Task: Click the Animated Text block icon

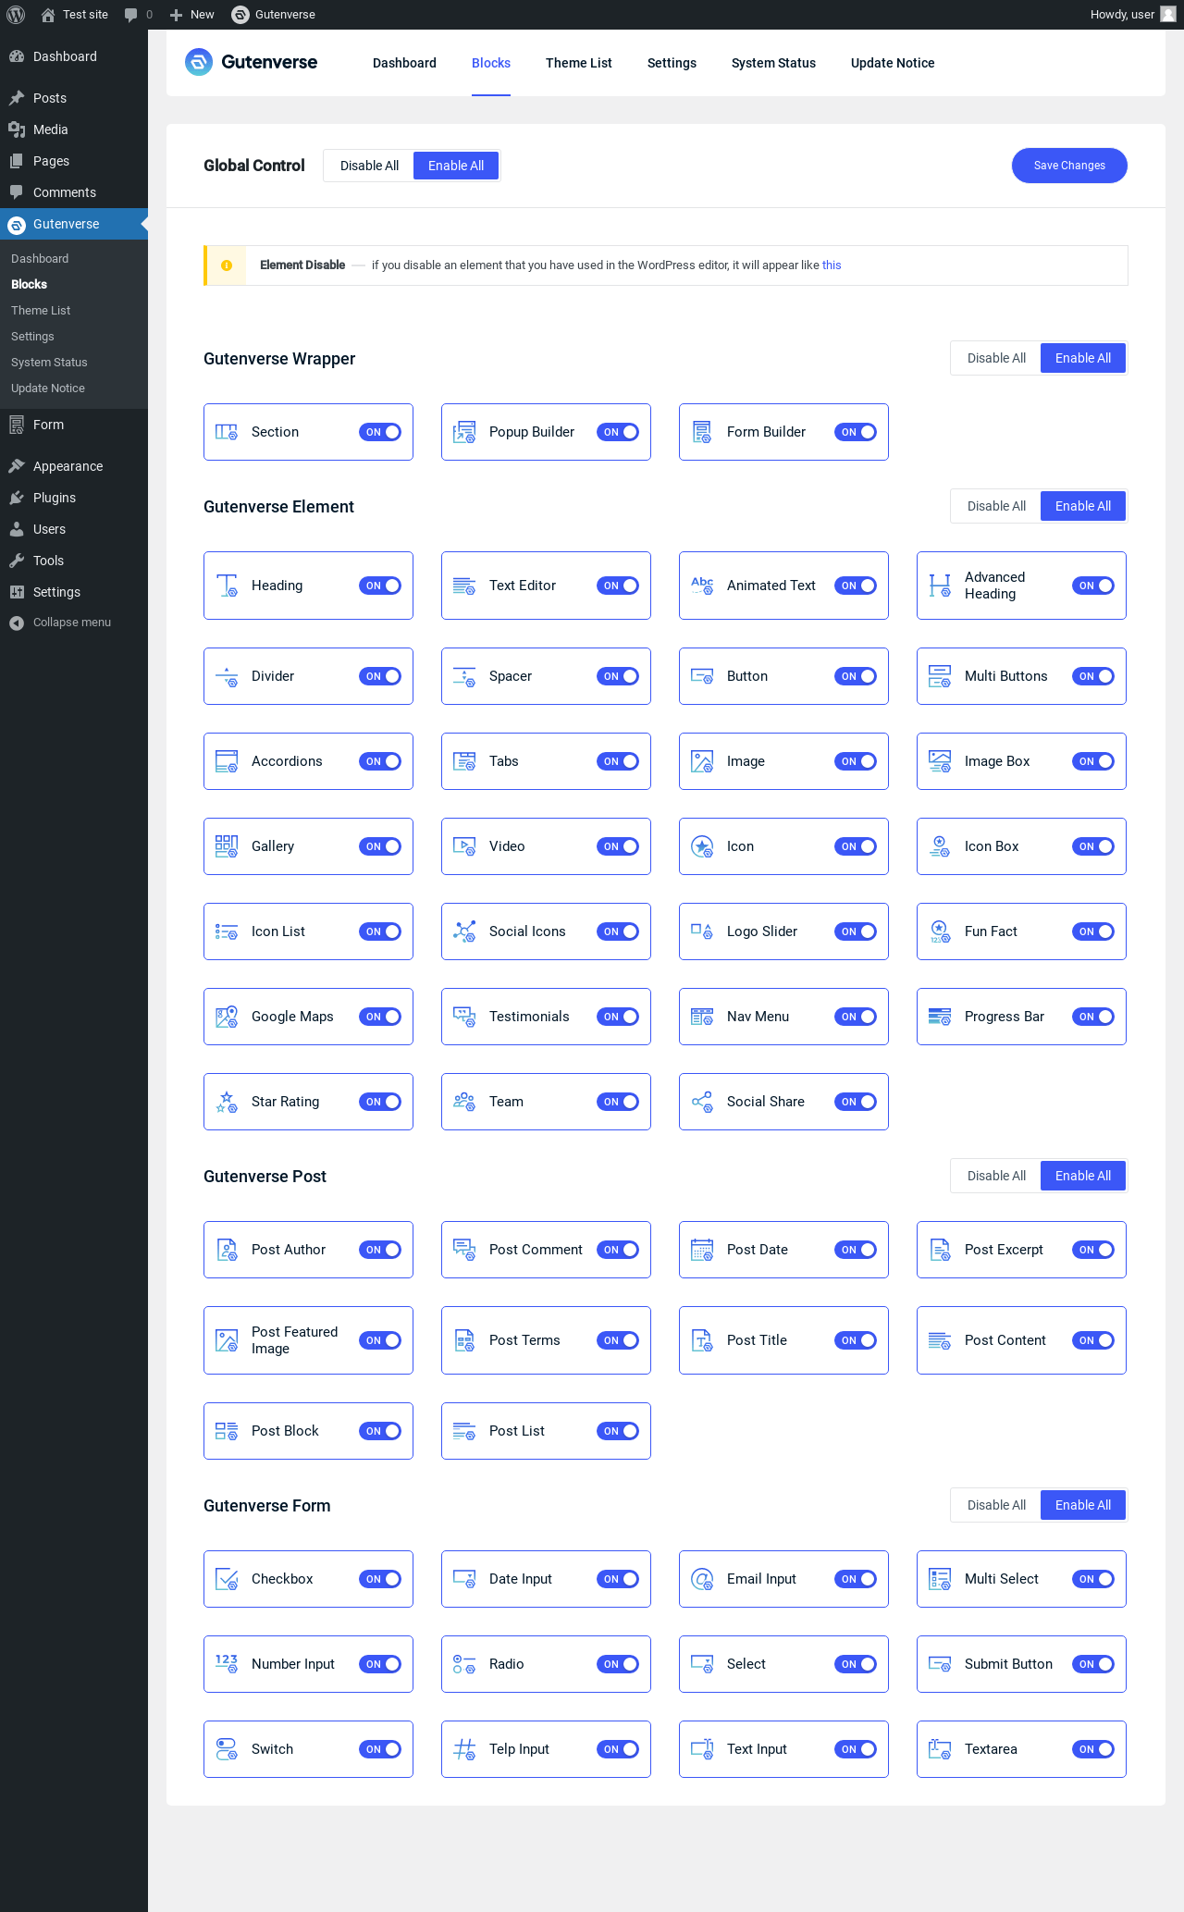Action: (x=702, y=586)
